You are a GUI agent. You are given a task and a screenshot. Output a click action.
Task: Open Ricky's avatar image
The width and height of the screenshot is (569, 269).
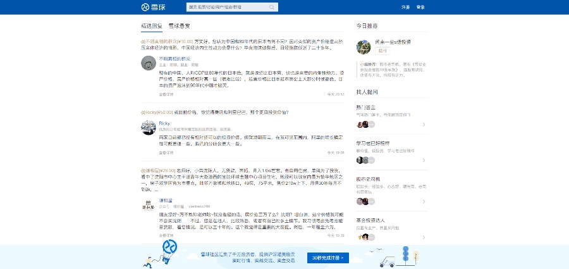pyautogui.click(x=149, y=128)
